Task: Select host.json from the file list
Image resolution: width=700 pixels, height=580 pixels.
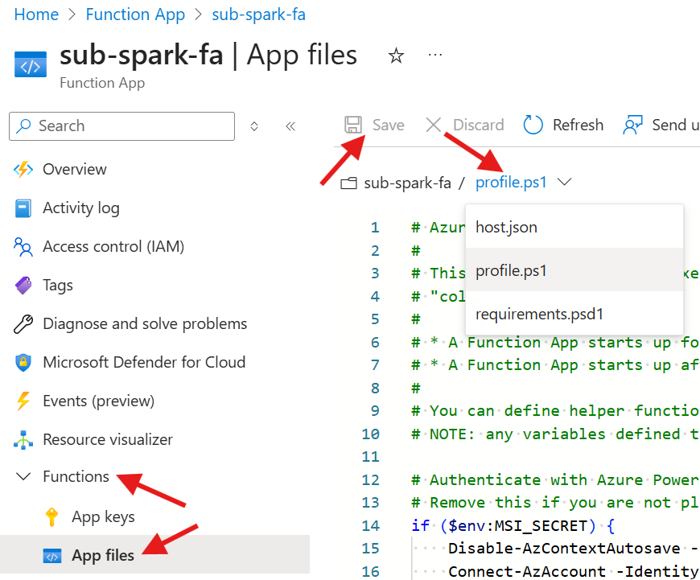Action: click(506, 228)
